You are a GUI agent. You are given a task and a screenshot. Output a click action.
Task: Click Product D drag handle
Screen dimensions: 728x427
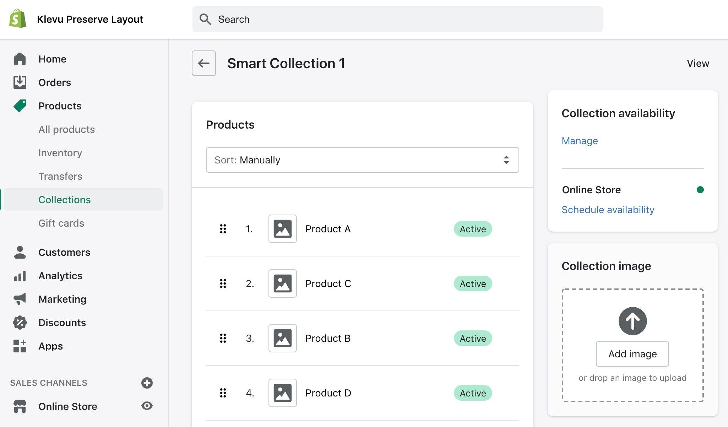click(x=223, y=393)
